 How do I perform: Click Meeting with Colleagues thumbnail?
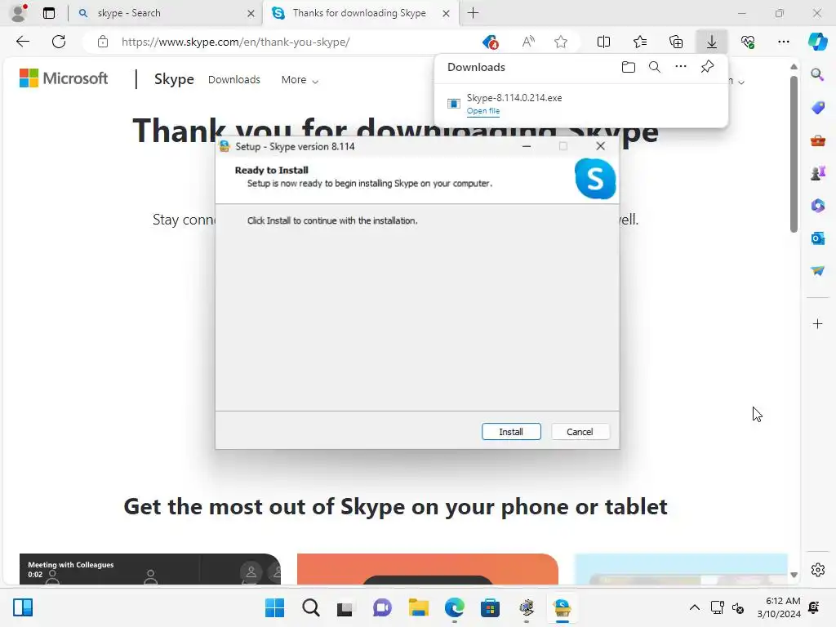tap(150, 569)
